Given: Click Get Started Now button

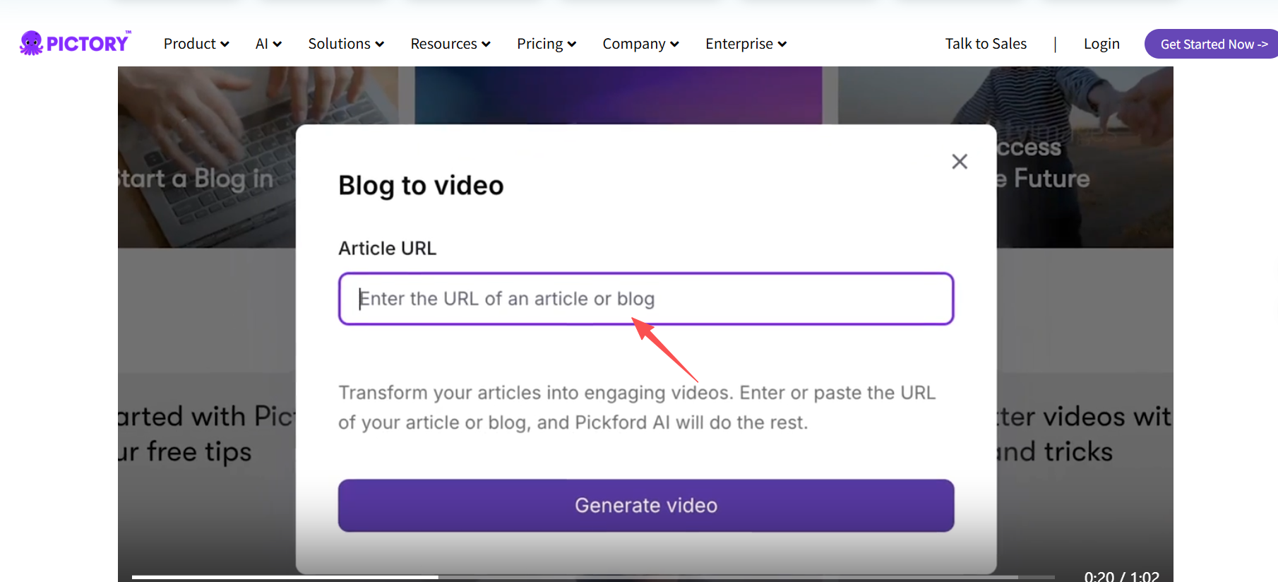Looking at the screenshot, I should 1212,44.
